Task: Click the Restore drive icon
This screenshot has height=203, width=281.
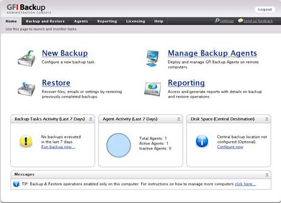Action: click(27, 88)
